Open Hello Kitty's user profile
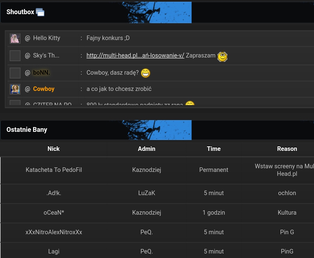This screenshot has height=258, width=314. pos(46,38)
